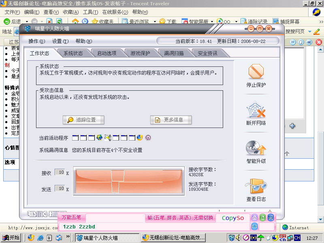This screenshot has height=243, width=324.
Task: Click the blue plus icon in browser page
Action: click(x=292, y=126)
